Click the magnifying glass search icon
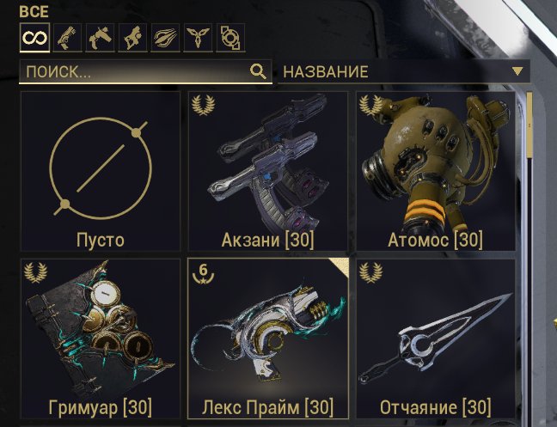 tap(258, 71)
